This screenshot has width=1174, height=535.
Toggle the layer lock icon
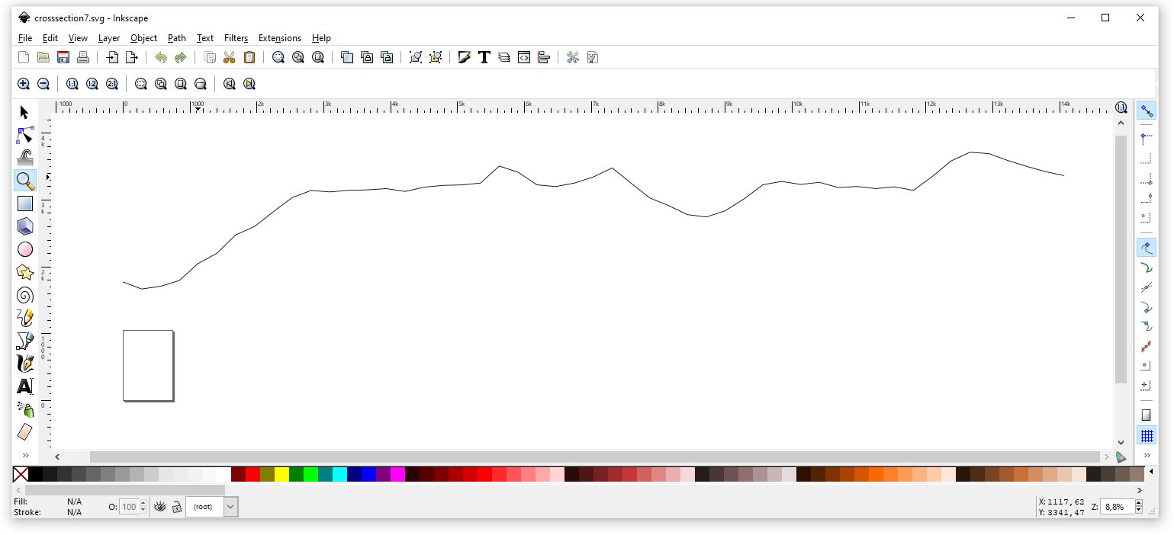click(x=176, y=507)
